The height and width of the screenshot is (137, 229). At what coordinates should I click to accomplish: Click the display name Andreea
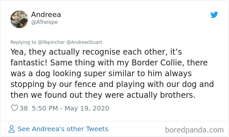46,15
